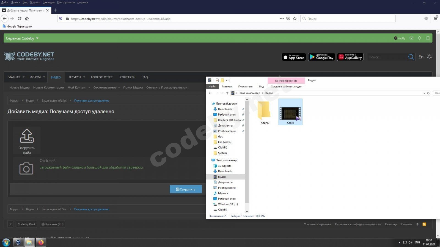Screen dimensions: 440x247
Task: Open the 'Закладки' menu in Firefox
Action: coord(49,2)
